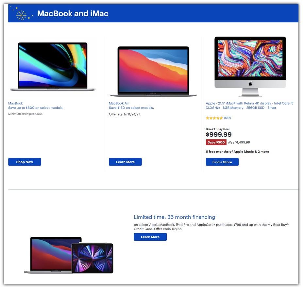Image resolution: width=303 pixels, height=289 pixels.
Task: Click the Find a Store button
Action: (222, 162)
